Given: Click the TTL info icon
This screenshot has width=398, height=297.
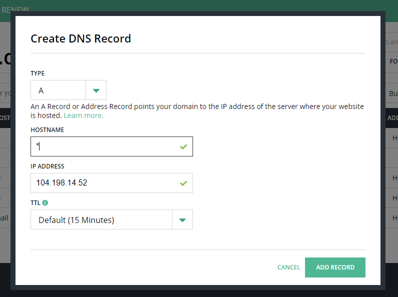Looking at the screenshot, I should (45, 203).
